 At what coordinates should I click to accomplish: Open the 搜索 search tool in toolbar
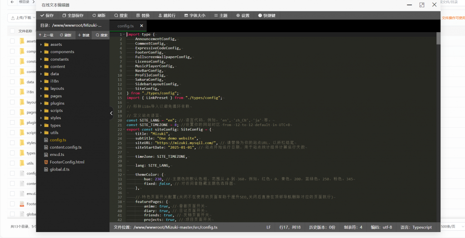(121, 15)
